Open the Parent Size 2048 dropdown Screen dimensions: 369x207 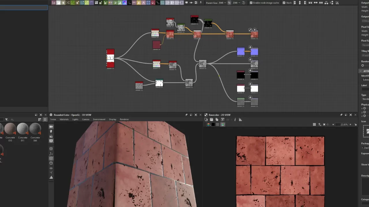[x=221, y=3]
